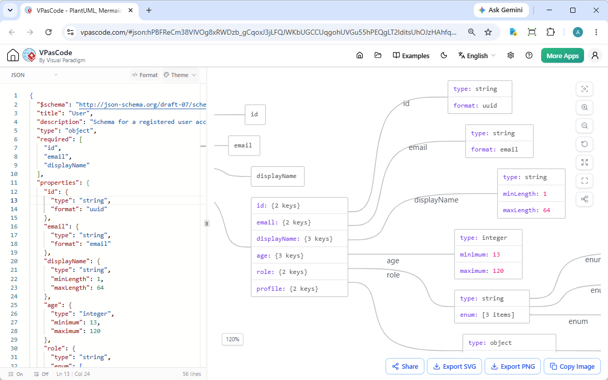The image size is (608, 380).
Task: Open the Theme dropdown
Action: (180, 75)
